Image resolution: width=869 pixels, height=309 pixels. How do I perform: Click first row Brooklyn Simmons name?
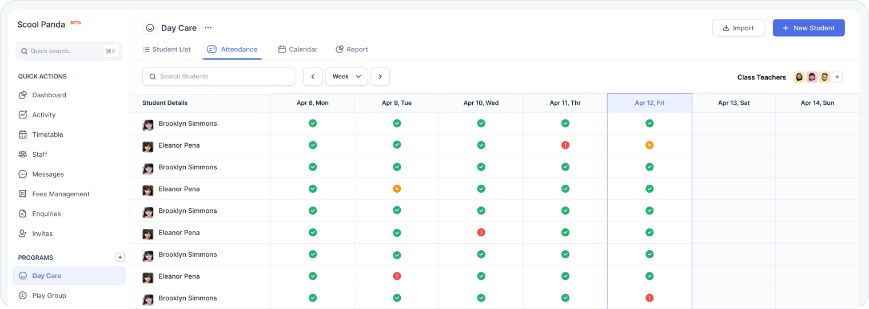click(x=188, y=124)
